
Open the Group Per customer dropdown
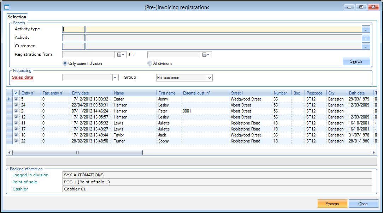click(x=210, y=78)
